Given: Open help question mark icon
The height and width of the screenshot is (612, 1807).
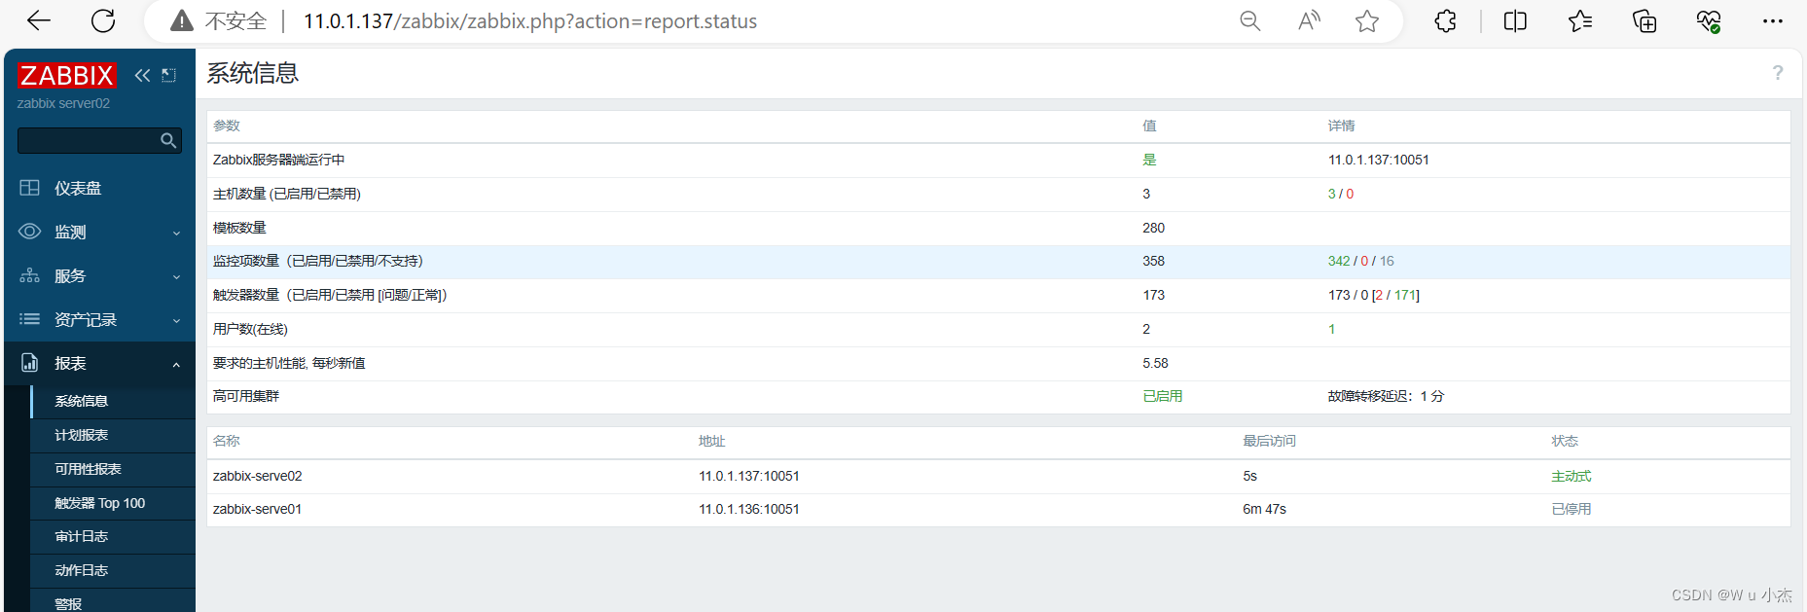Looking at the screenshot, I should coord(1778,73).
